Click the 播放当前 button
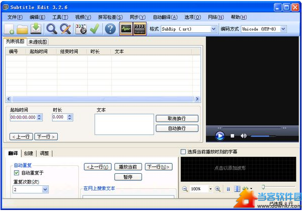 (128, 167)
